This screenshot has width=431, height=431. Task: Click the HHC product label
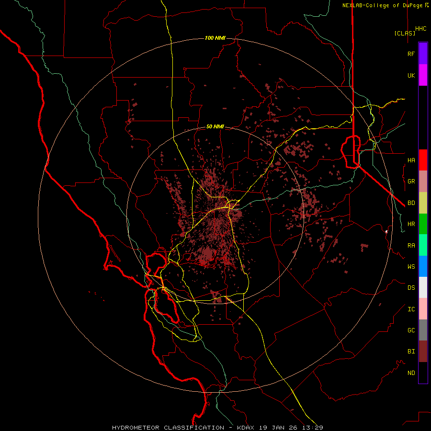[421, 29]
